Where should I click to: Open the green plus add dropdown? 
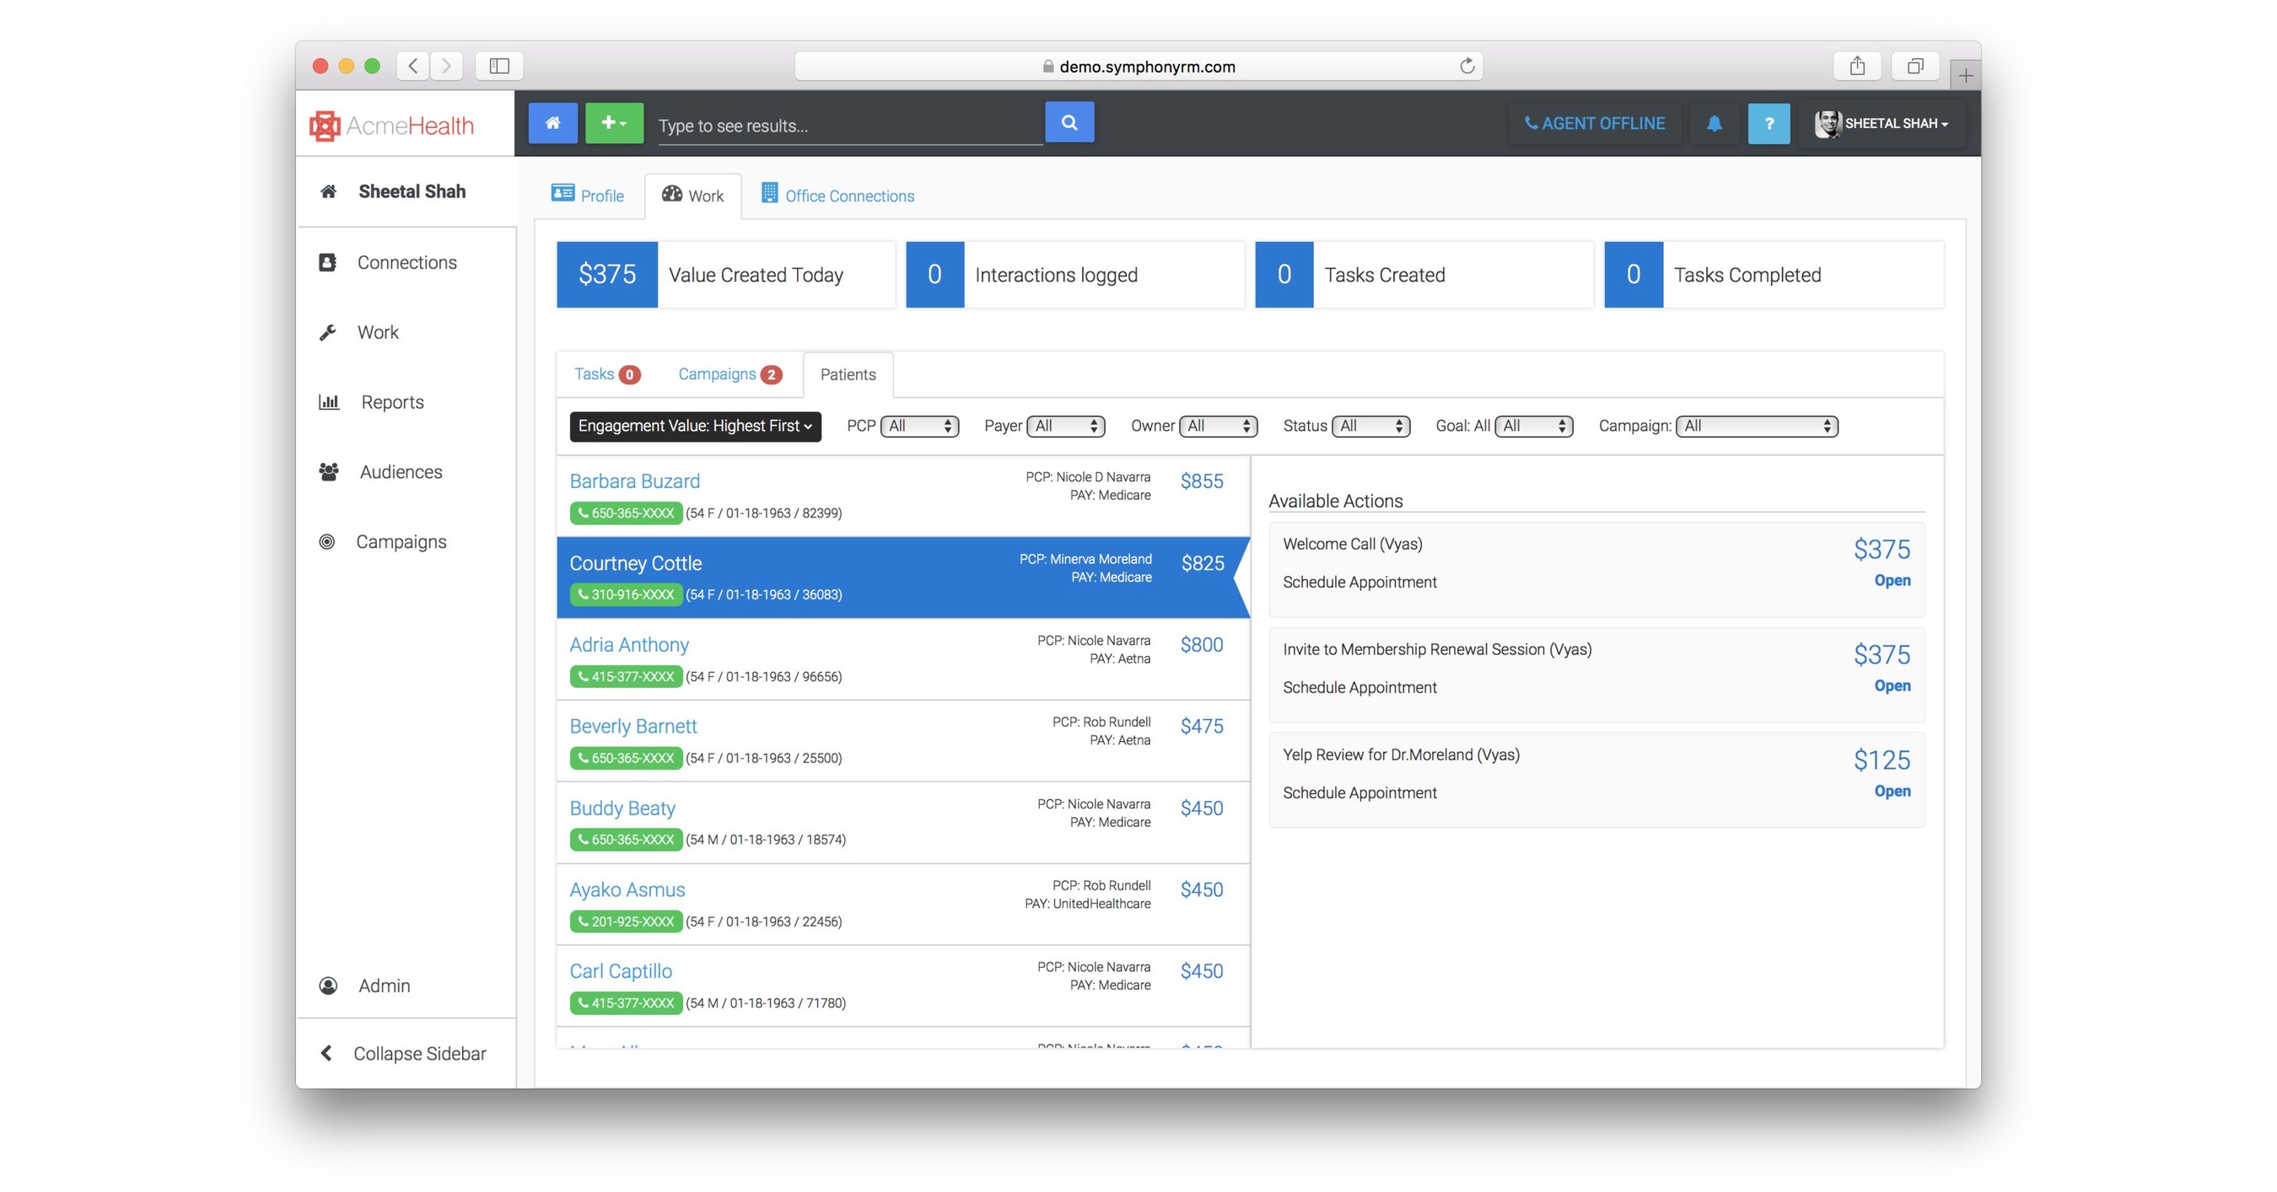[x=613, y=123]
